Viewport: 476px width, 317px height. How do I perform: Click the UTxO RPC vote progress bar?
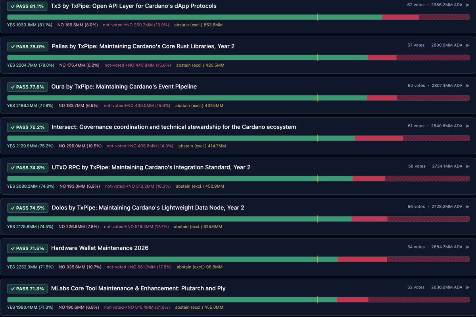pos(238,179)
